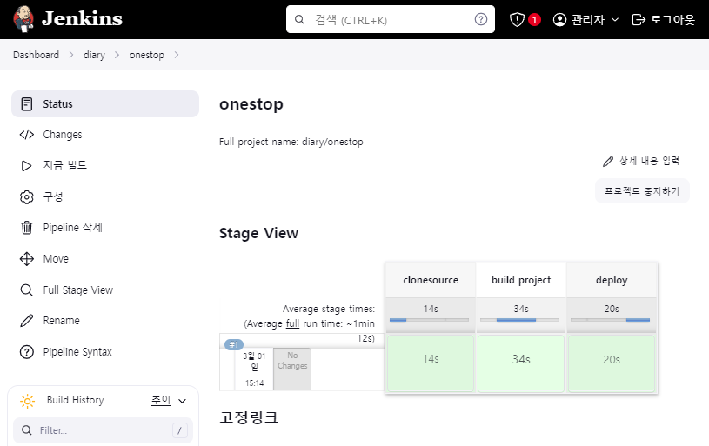Click Pipeline Syntax question mark icon
This screenshot has height=446, width=709.
tap(27, 351)
